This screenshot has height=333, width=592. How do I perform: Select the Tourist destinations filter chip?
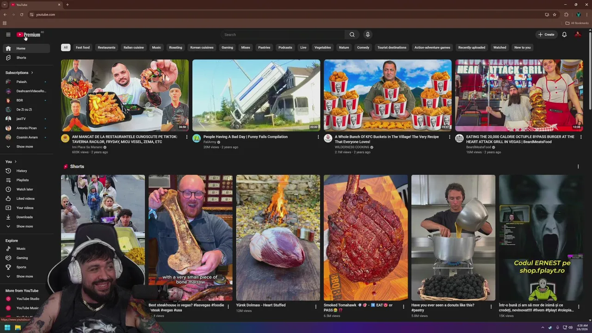[392, 48]
